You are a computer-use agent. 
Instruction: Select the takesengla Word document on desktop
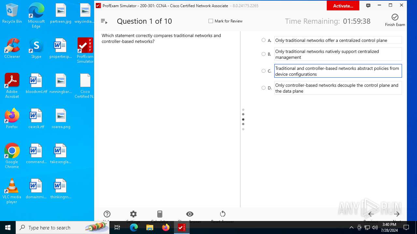61,154
